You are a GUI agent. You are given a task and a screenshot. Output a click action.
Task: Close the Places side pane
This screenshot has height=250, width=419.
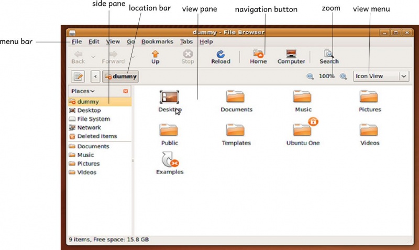126,91
